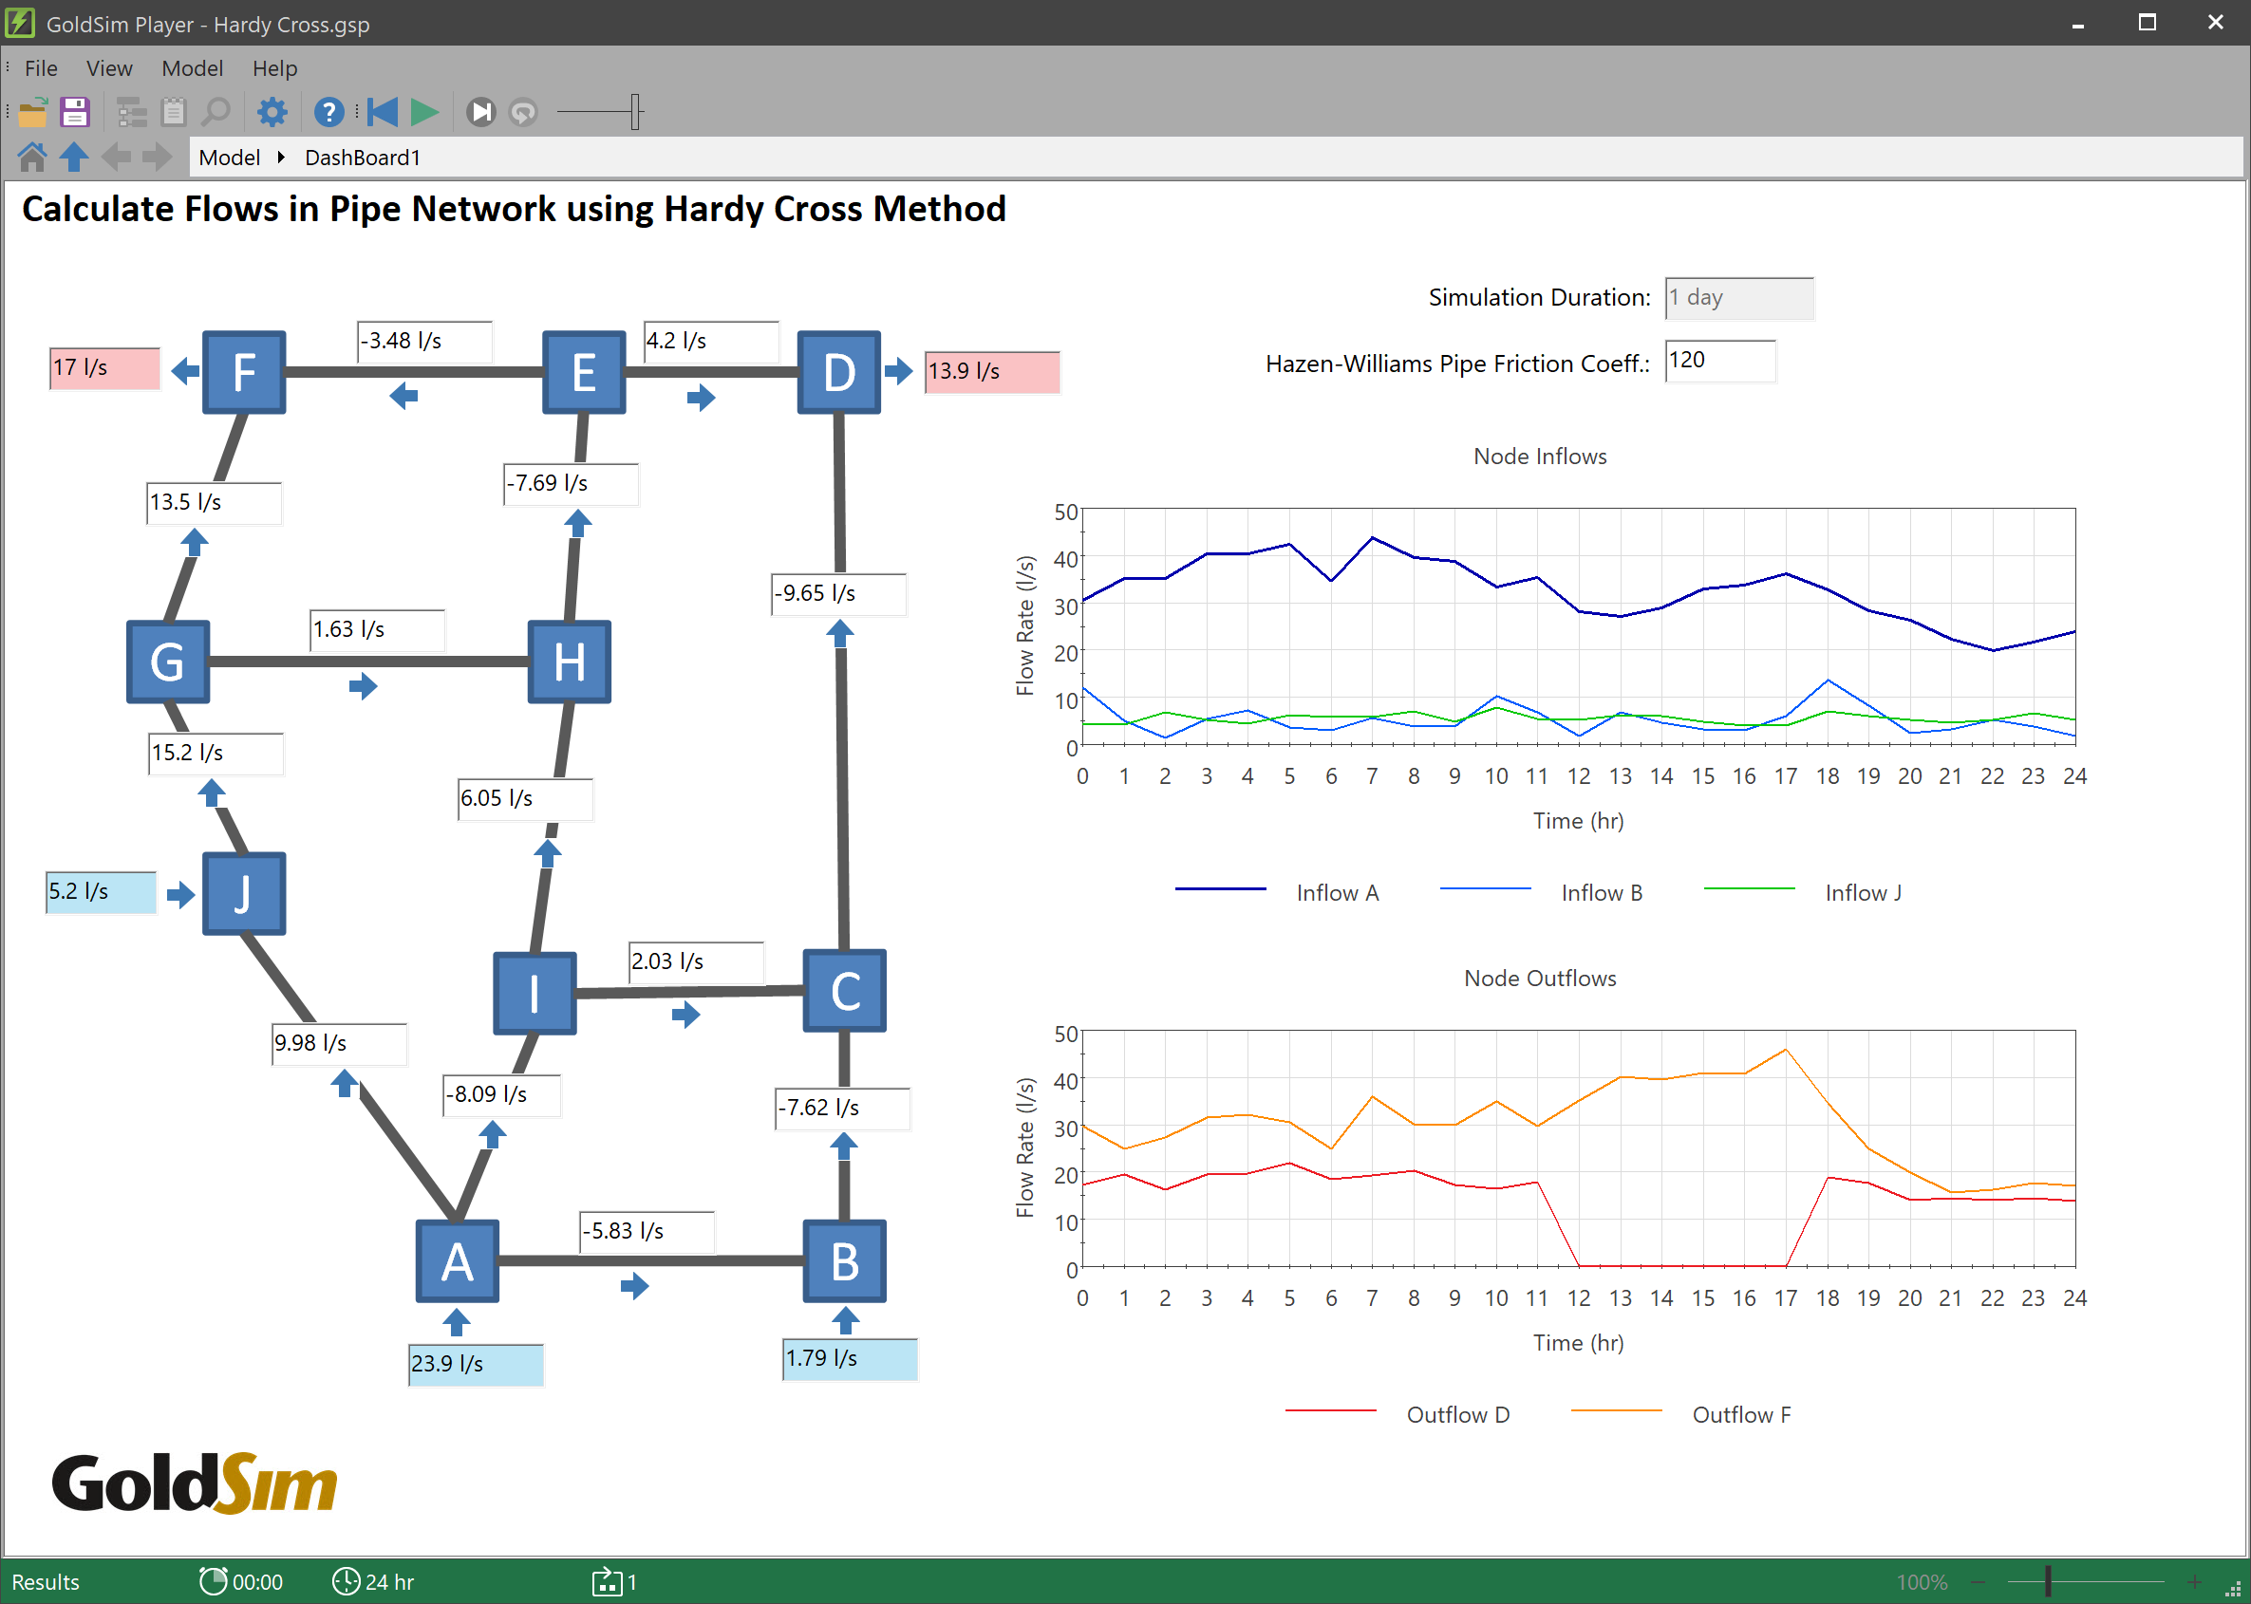This screenshot has width=2251, height=1604.
Task: Click node A inflow 23.9 l/s field
Action: click(x=475, y=1364)
